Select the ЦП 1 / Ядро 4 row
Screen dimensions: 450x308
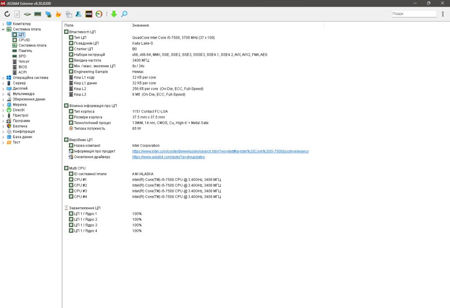point(193,231)
